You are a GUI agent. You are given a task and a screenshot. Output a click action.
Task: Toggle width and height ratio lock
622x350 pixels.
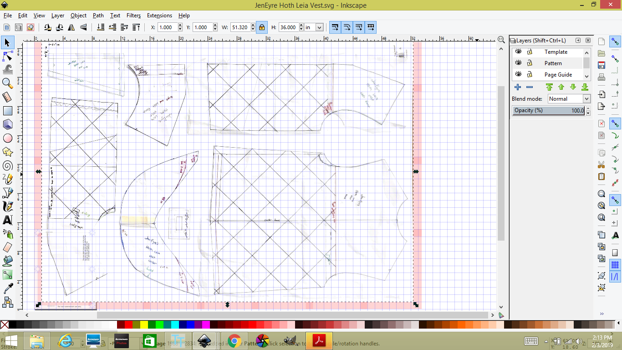tap(262, 27)
